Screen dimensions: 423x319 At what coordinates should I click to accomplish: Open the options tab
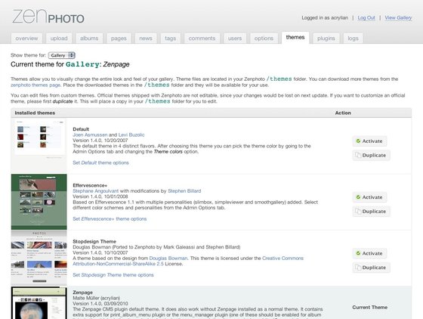point(264,39)
